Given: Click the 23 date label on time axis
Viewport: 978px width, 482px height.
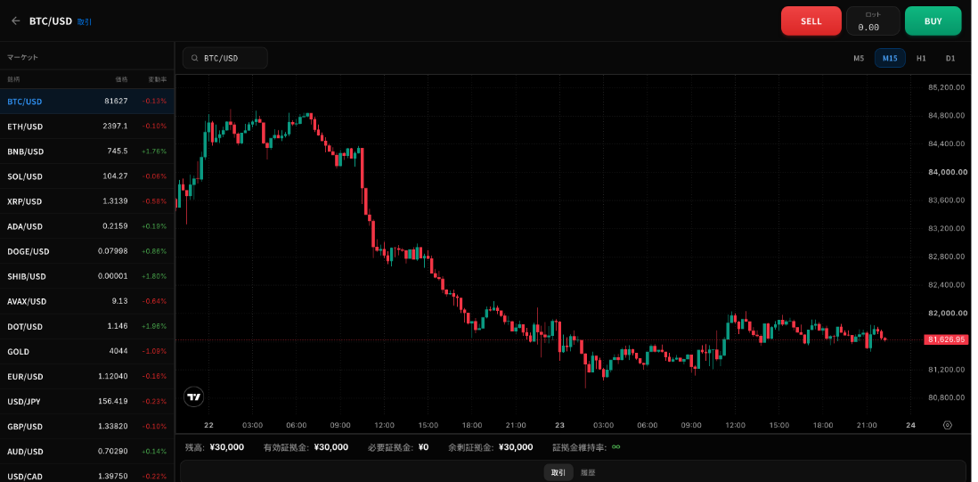Looking at the screenshot, I should (x=559, y=425).
